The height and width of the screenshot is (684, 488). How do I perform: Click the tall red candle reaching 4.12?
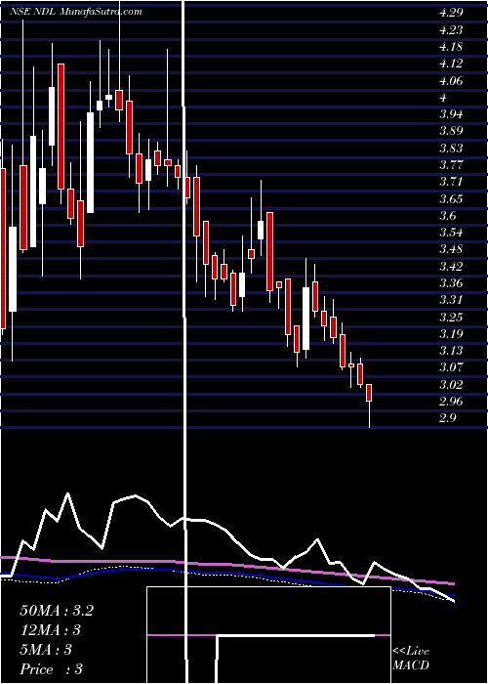(x=61, y=126)
